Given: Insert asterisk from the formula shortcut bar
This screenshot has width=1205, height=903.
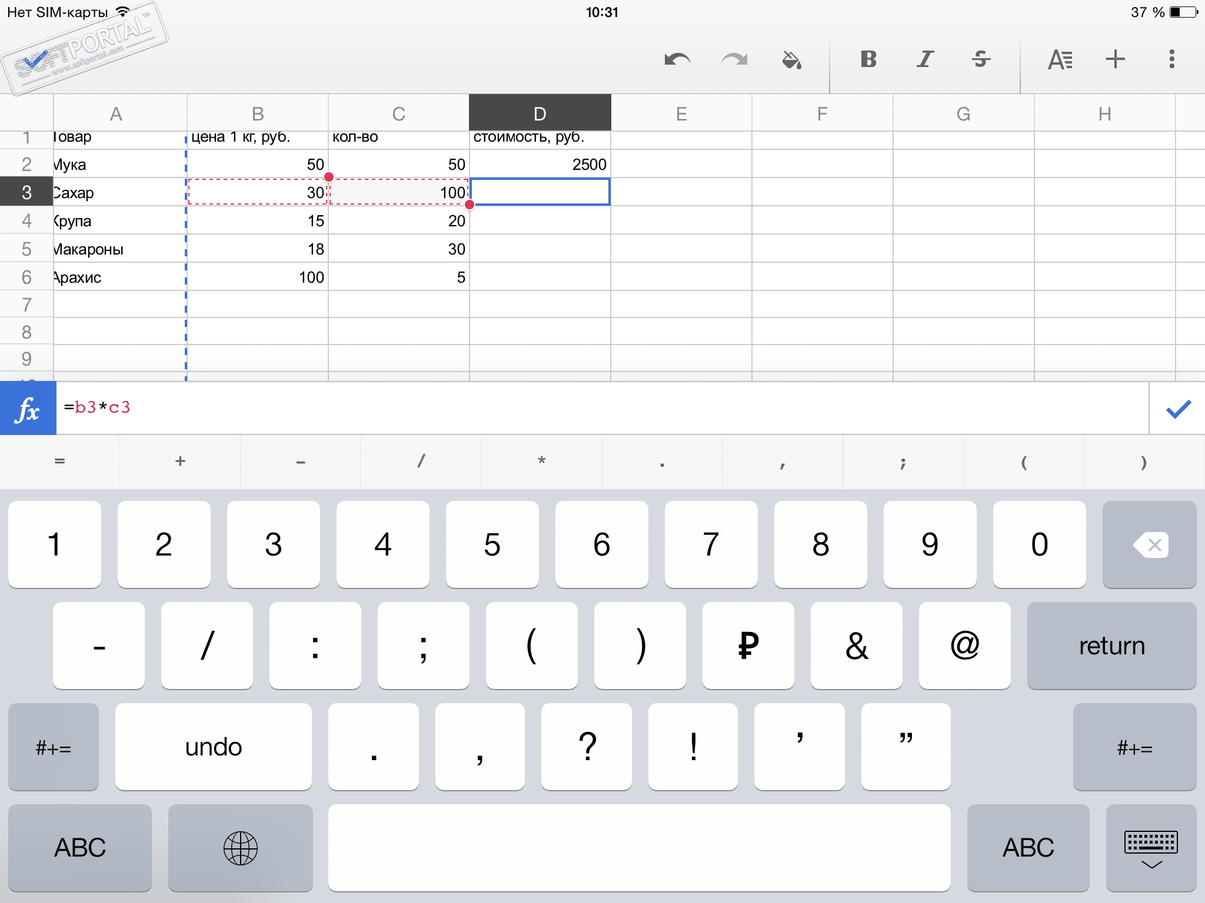Looking at the screenshot, I should point(541,461).
